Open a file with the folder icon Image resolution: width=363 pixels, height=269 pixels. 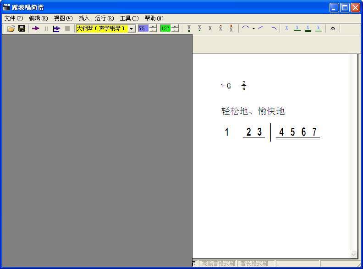[11, 28]
